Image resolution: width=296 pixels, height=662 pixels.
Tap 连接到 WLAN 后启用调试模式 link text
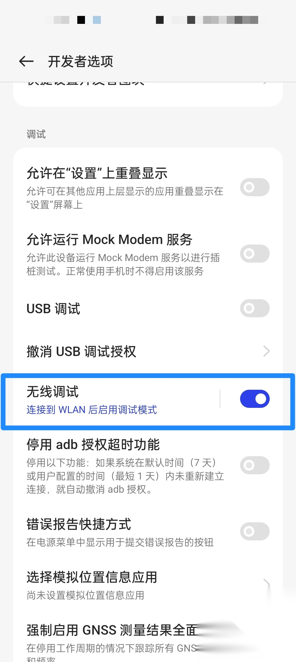point(92,409)
